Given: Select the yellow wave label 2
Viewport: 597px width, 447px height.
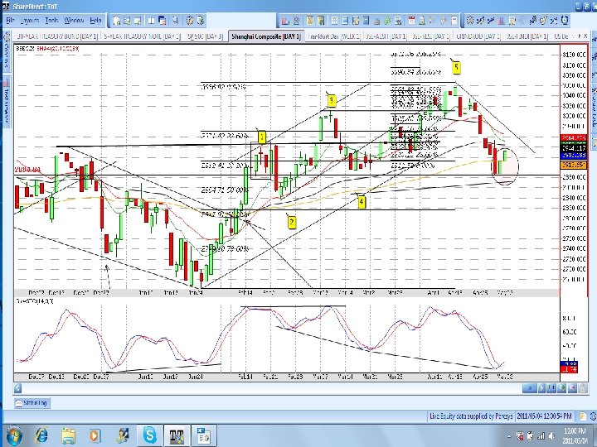Looking at the screenshot, I should [x=292, y=223].
